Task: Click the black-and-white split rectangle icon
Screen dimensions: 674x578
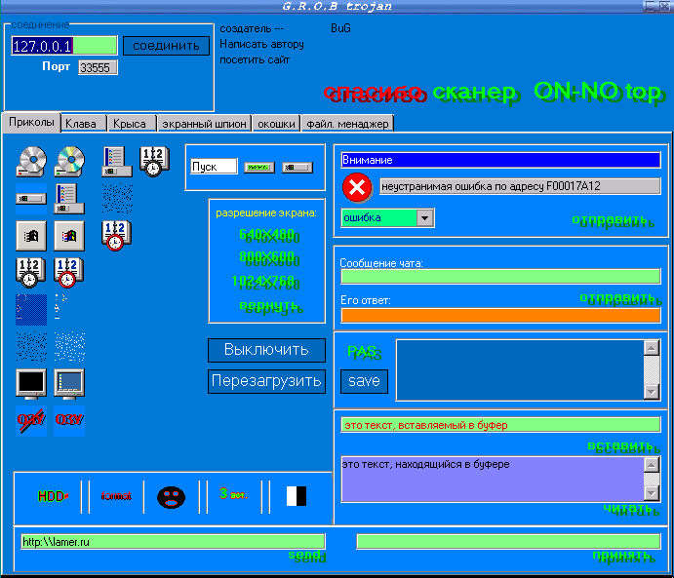Action: click(x=296, y=496)
